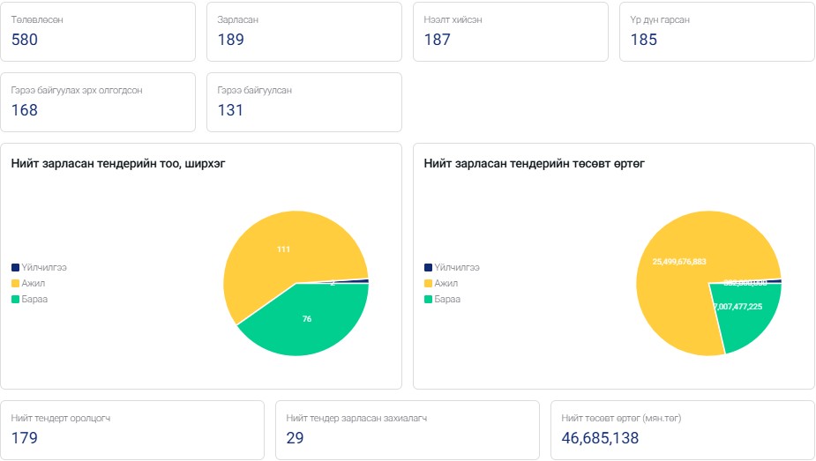Click the green pie slice labeled 76
Viewport: 816px width, 461px height.
[309, 322]
